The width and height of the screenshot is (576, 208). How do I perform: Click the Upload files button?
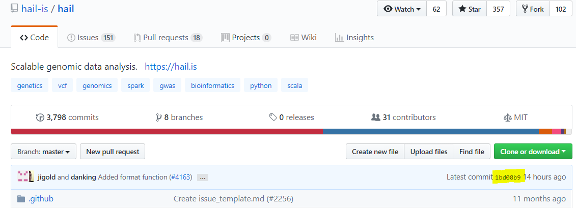point(429,152)
